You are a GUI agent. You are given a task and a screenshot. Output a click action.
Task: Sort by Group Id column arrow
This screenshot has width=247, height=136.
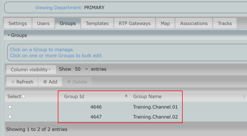(126, 96)
